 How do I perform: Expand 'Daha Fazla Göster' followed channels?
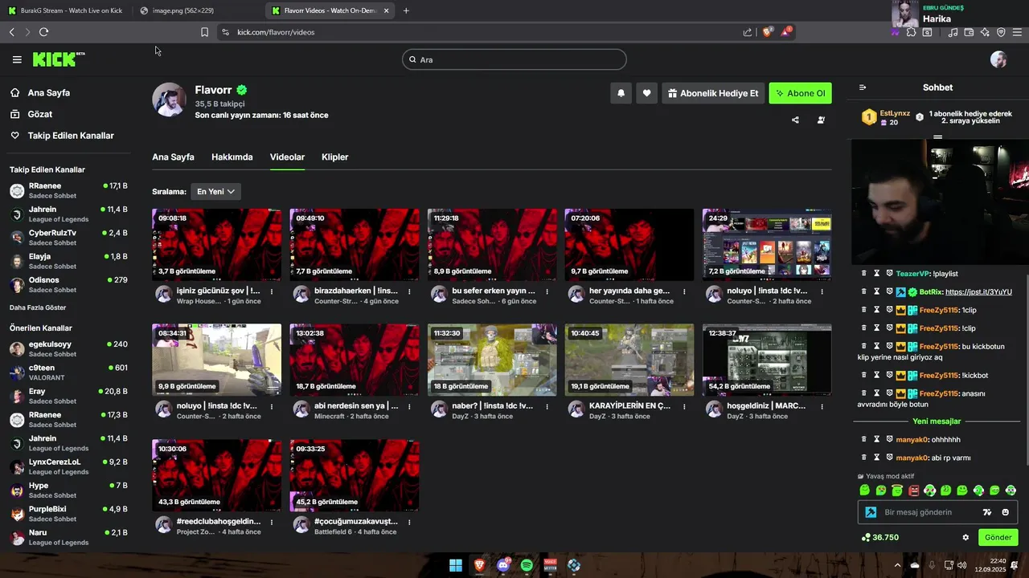(38, 307)
